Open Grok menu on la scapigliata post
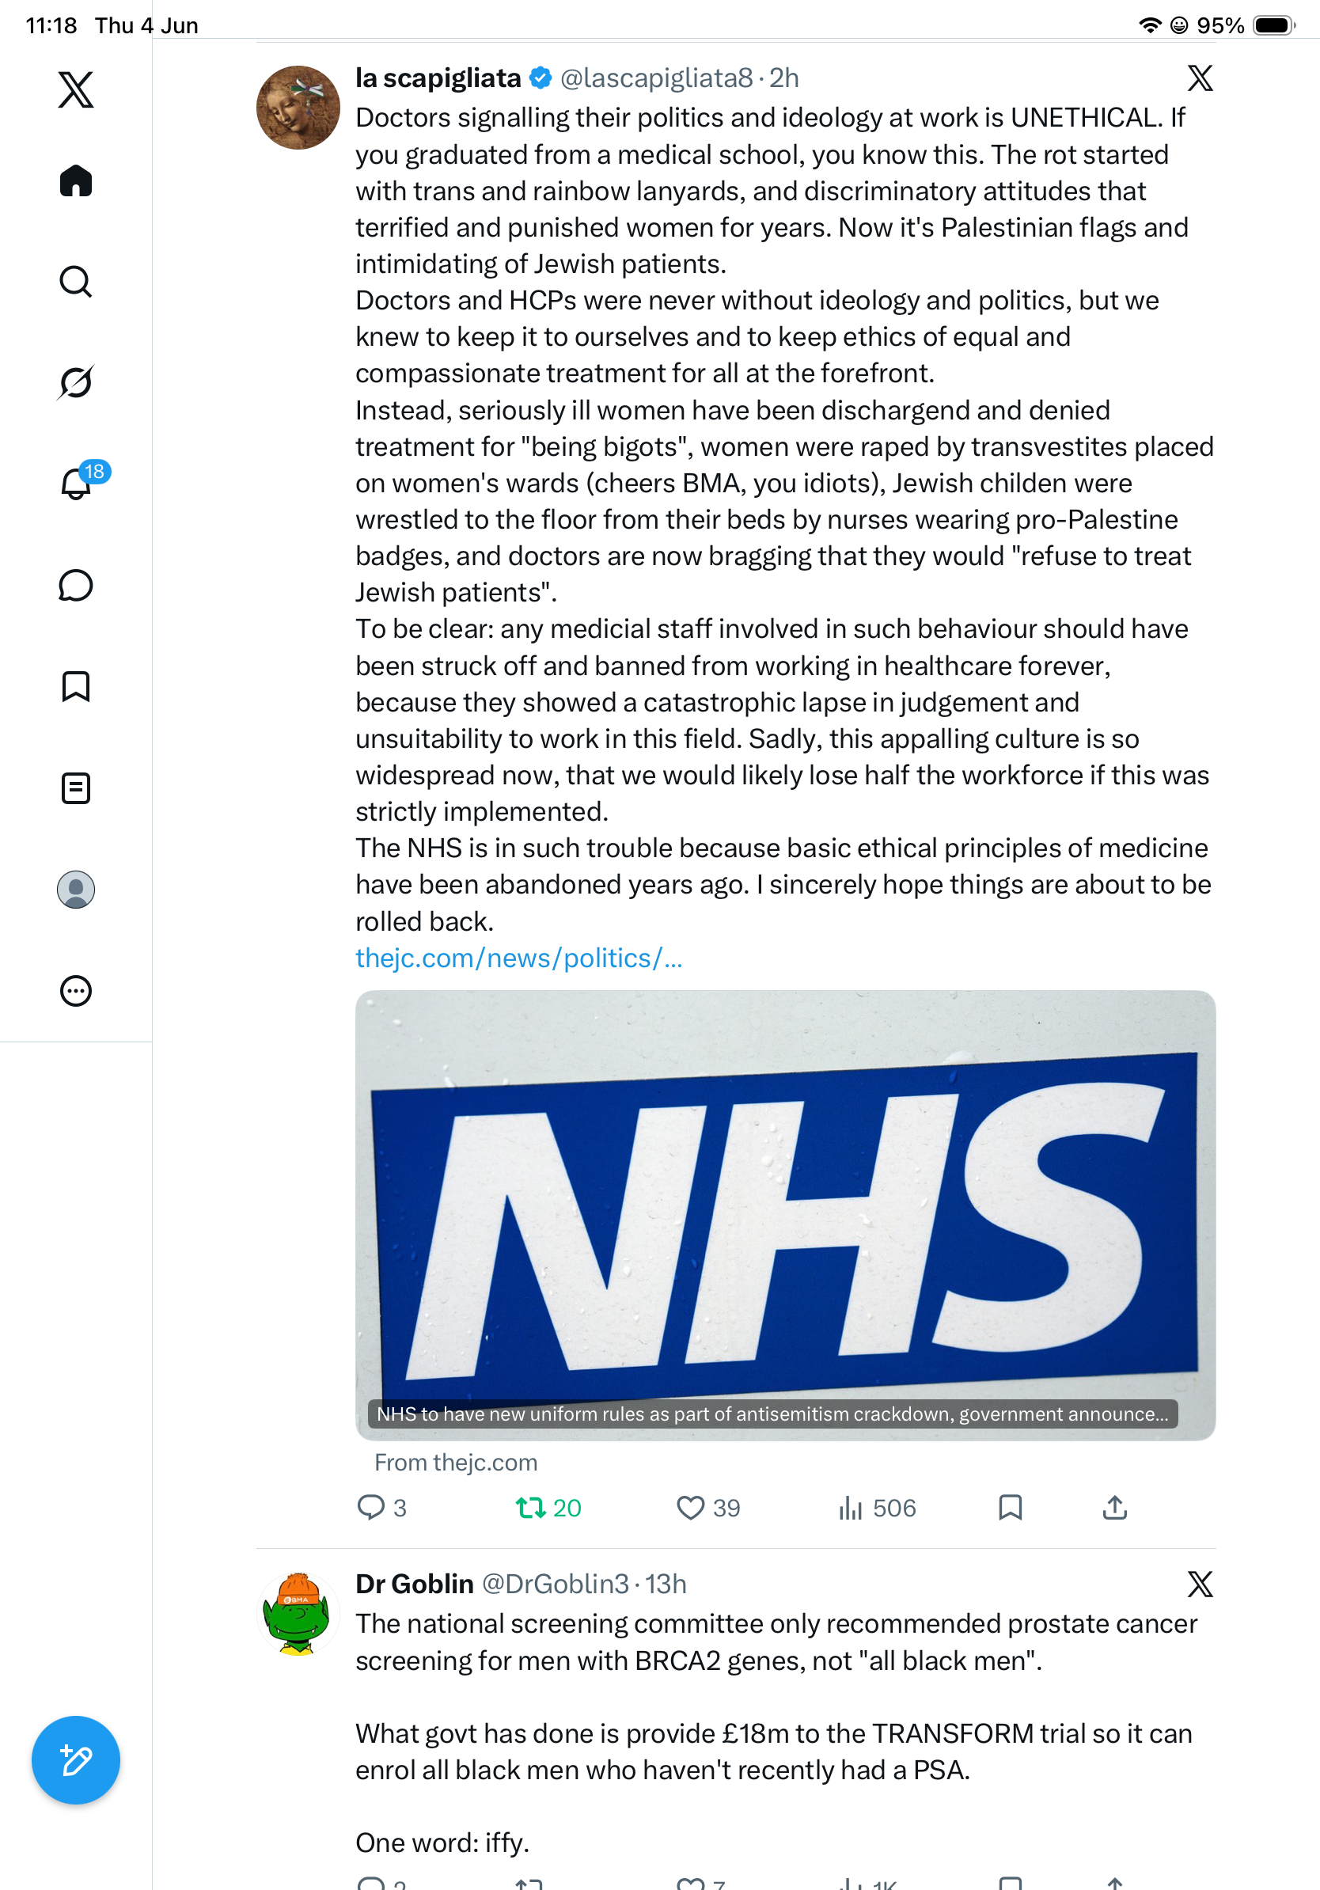 [1200, 78]
